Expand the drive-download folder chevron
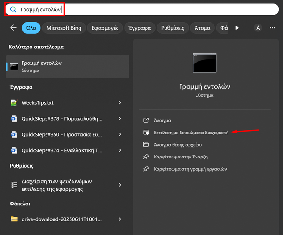Image resolution: width=283 pixels, height=235 pixels. point(120,219)
